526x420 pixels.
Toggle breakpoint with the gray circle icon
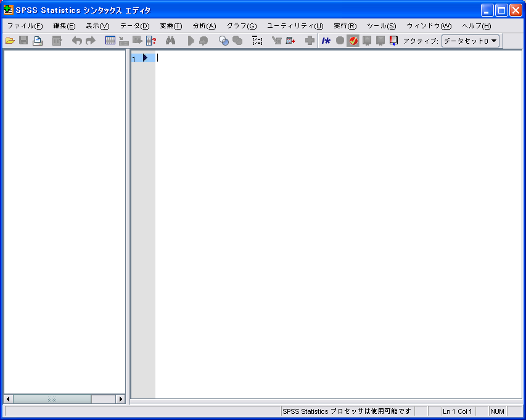pos(340,41)
